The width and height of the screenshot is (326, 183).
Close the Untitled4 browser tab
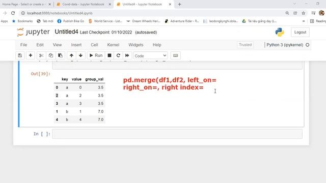point(170,4)
